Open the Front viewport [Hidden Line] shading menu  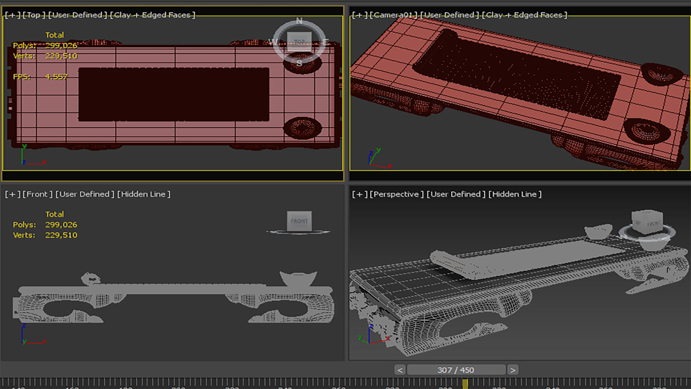pos(144,194)
